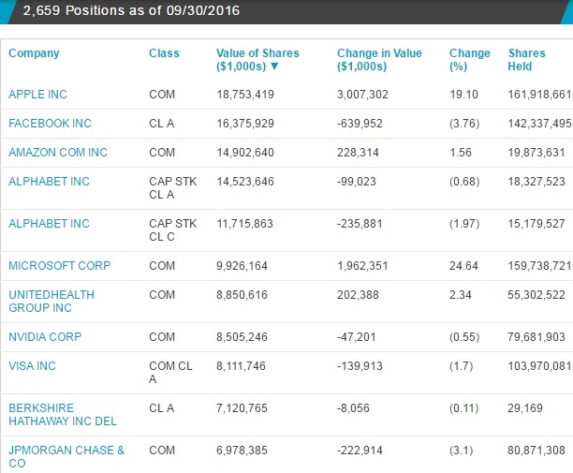Viewport: 573px width, 473px height.
Task: Open BERKSHIRE HATHAWAY INC DEL link
Action: point(63,415)
